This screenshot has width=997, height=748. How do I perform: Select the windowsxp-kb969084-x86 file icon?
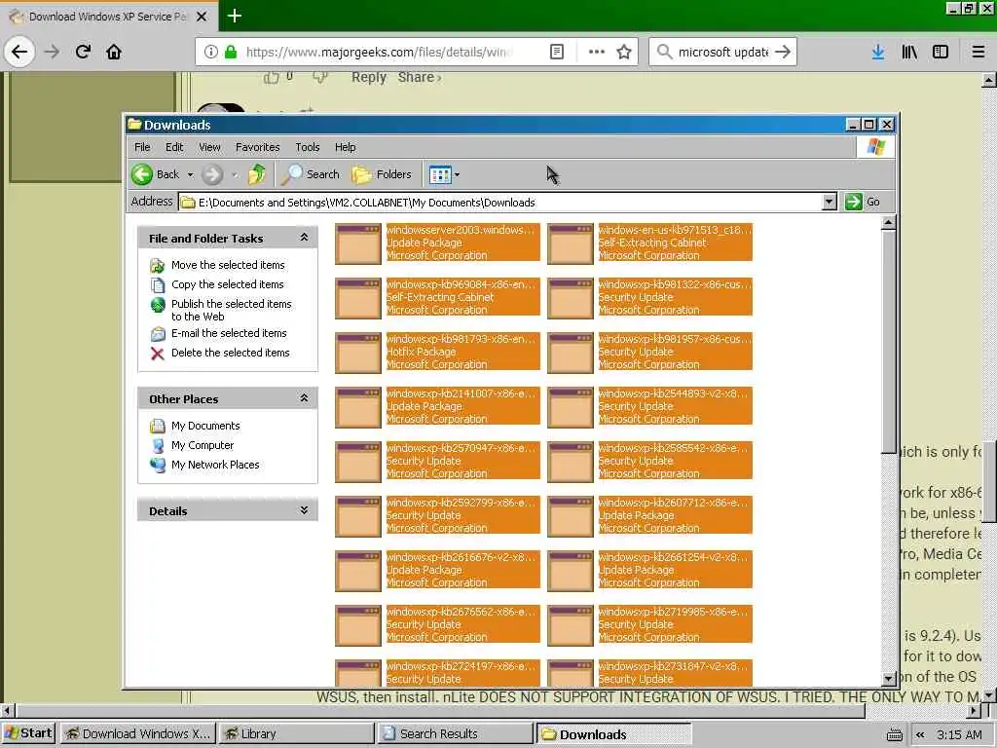(x=358, y=298)
